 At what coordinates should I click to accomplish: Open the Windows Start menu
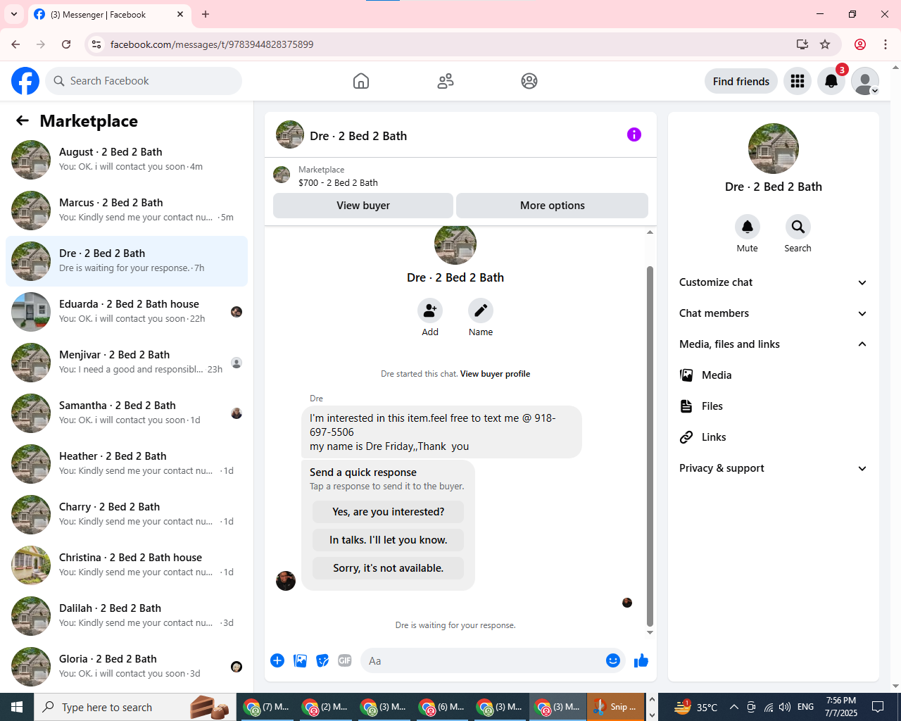tap(17, 707)
